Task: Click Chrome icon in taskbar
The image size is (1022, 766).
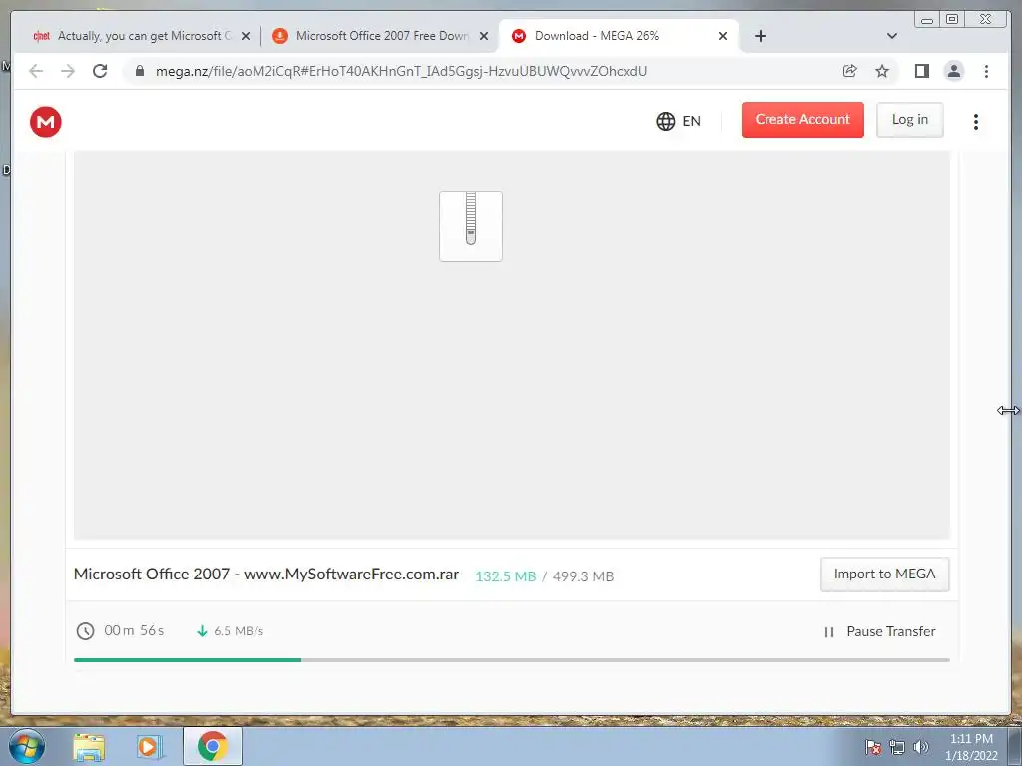Action: [212, 746]
